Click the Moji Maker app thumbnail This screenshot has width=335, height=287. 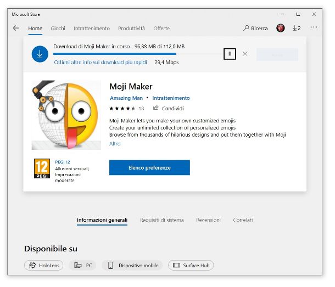[x=66, y=115]
